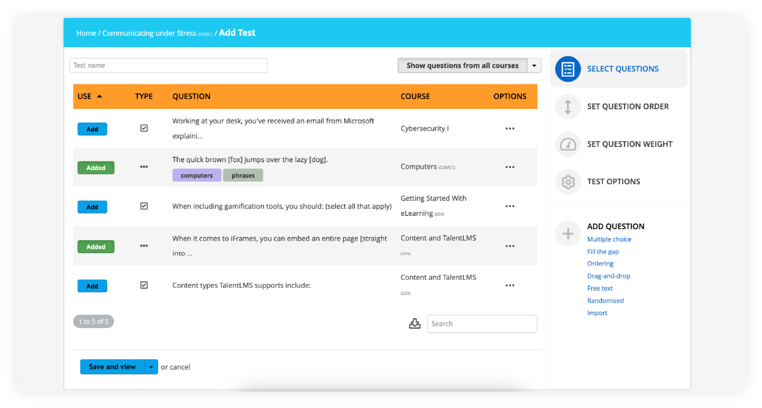This screenshot has width=762, height=408.
Task: Click the type icon for Content types question
Action: 144,285
